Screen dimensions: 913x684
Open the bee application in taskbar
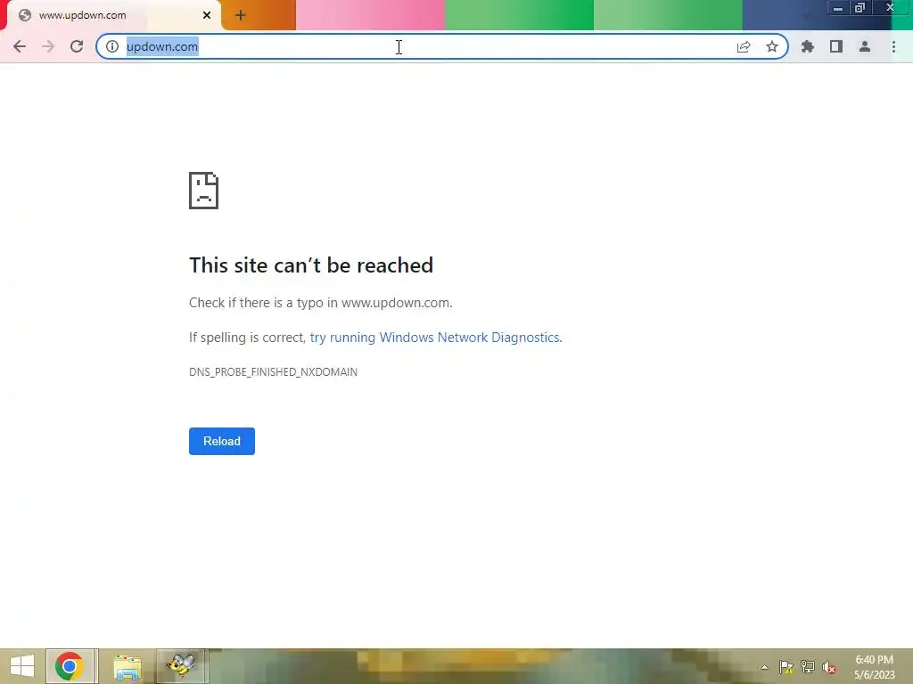click(x=181, y=666)
